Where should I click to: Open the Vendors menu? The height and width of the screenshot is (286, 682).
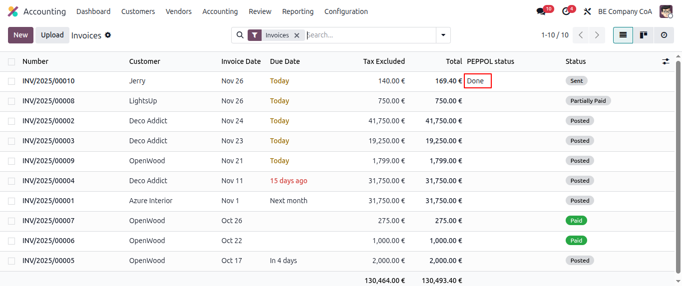coord(178,11)
